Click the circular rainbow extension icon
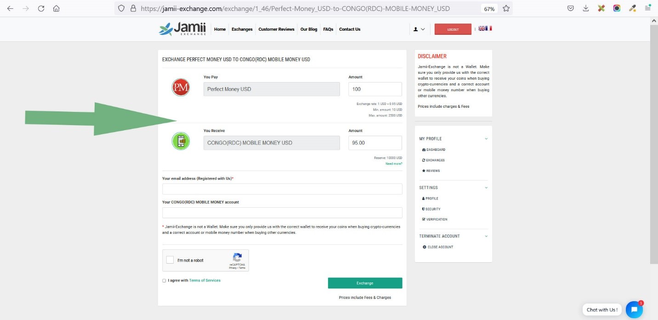The width and height of the screenshot is (658, 320). click(x=617, y=8)
